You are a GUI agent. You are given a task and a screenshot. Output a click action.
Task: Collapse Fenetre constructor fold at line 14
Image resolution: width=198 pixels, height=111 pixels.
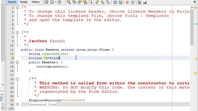[17, 62]
